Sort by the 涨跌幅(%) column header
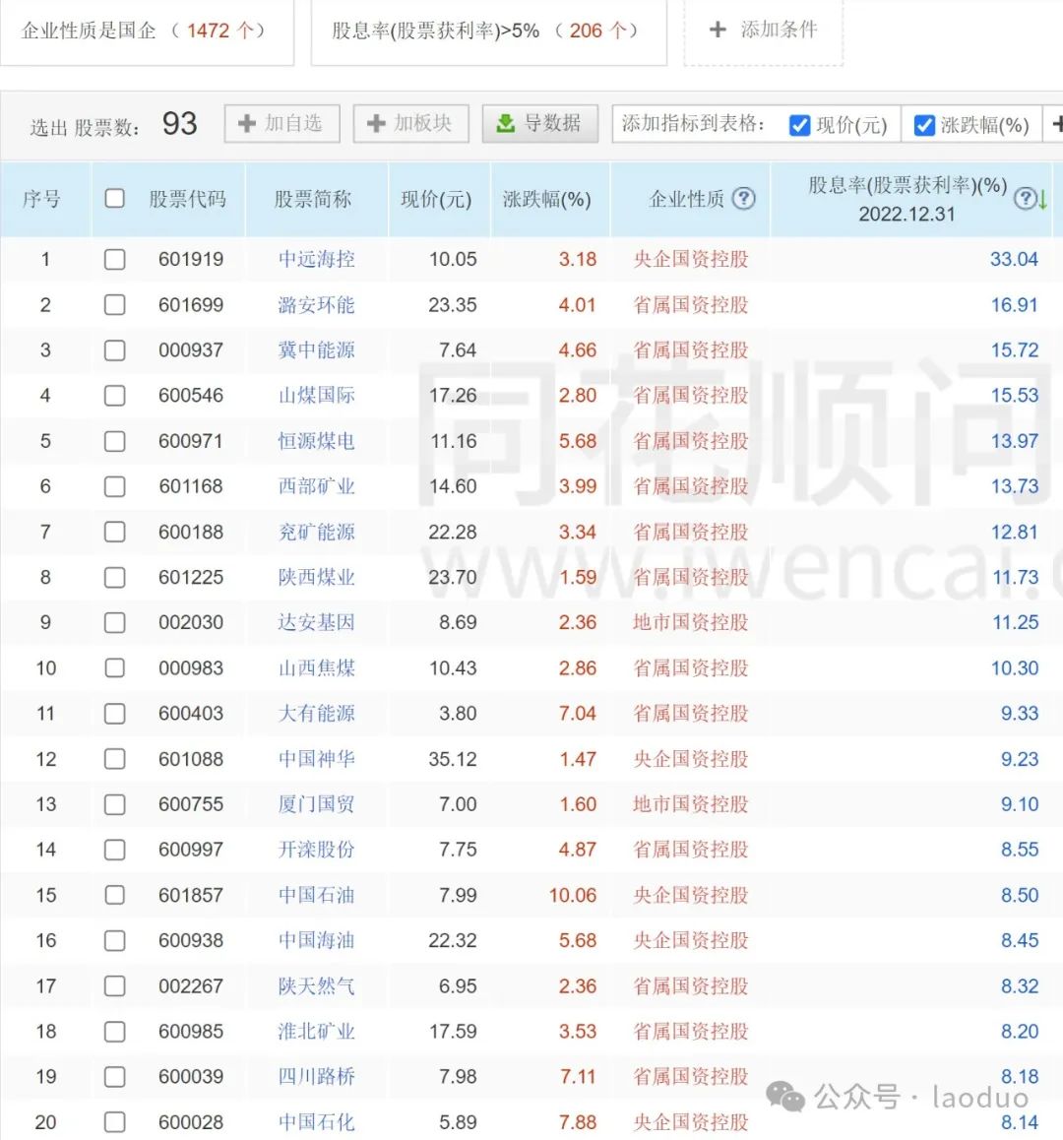 click(546, 200)
